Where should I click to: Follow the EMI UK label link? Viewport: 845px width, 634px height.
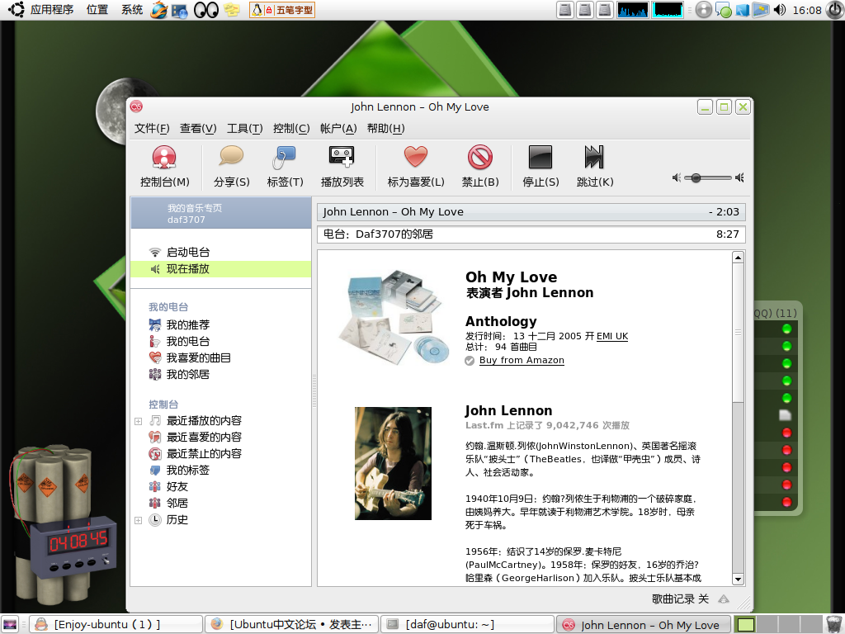coord(612,336)
